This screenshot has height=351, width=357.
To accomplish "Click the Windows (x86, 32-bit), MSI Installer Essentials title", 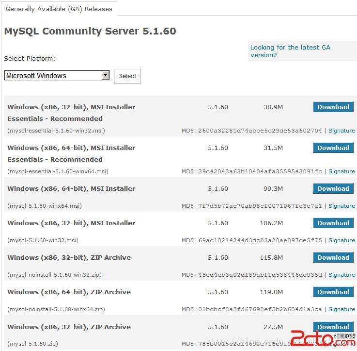I will pos(71,107).
